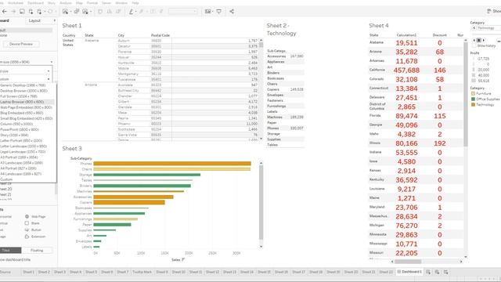Click dropdown arrow beside New Worksheet icon

(70, 12)
